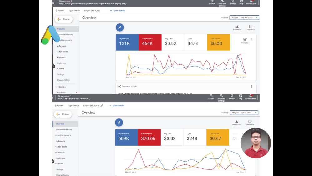
Task: Open Ad groups in the upper sidebar
Action: 61,46
